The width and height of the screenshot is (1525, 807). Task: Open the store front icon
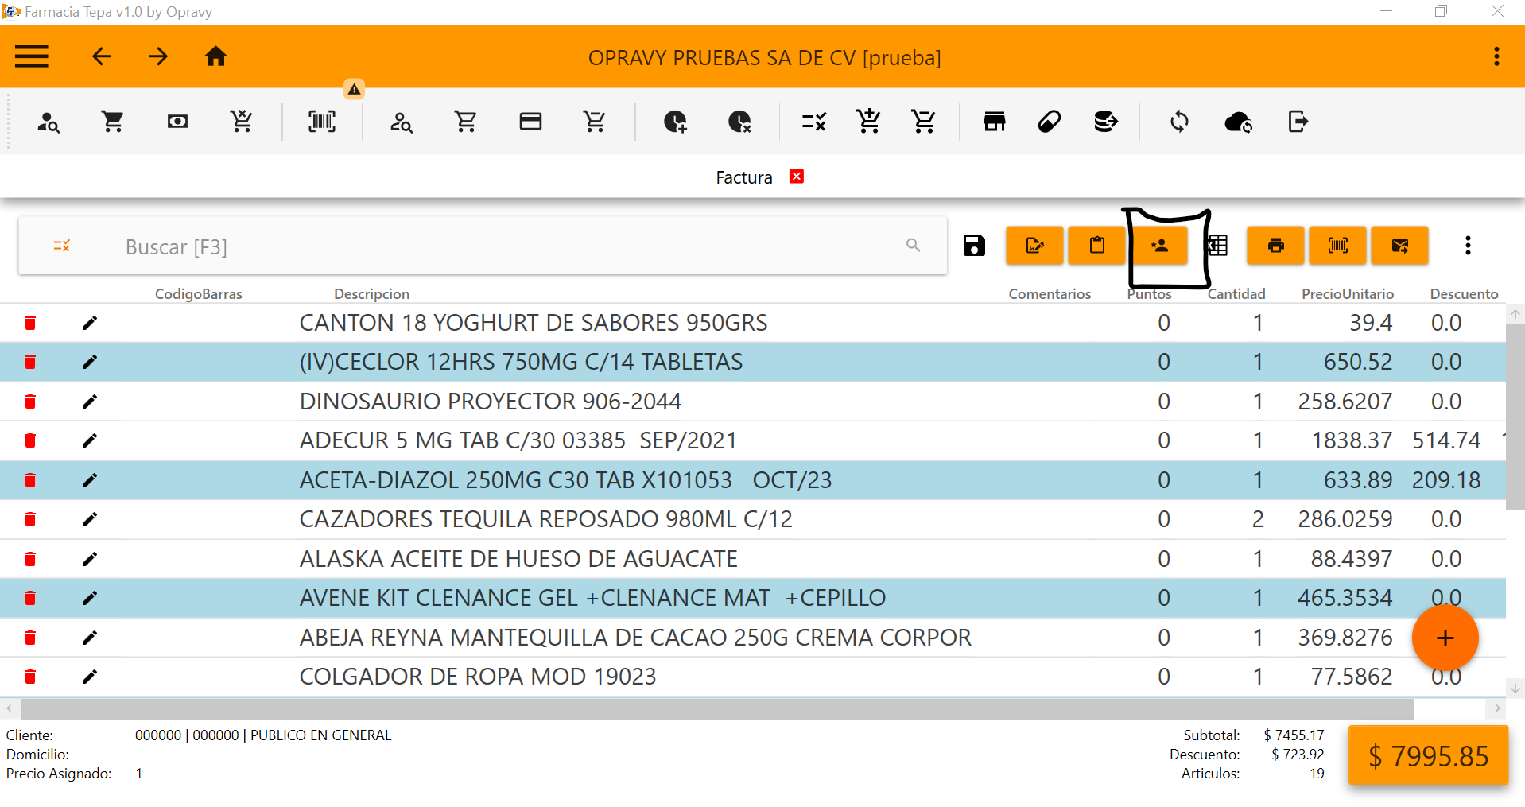coord(995,122)
